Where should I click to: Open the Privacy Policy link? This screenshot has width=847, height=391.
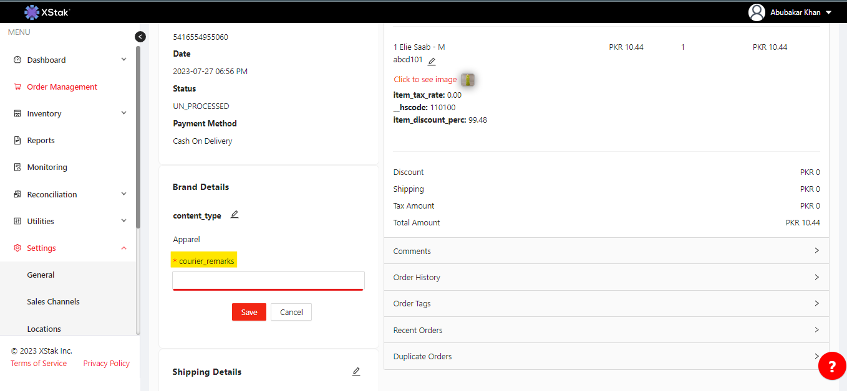tap(106, 364)
